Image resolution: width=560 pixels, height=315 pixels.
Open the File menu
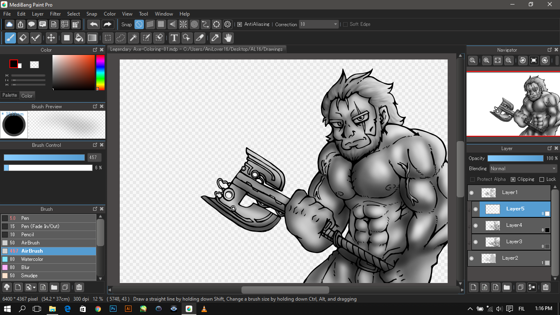click(7, 14)
